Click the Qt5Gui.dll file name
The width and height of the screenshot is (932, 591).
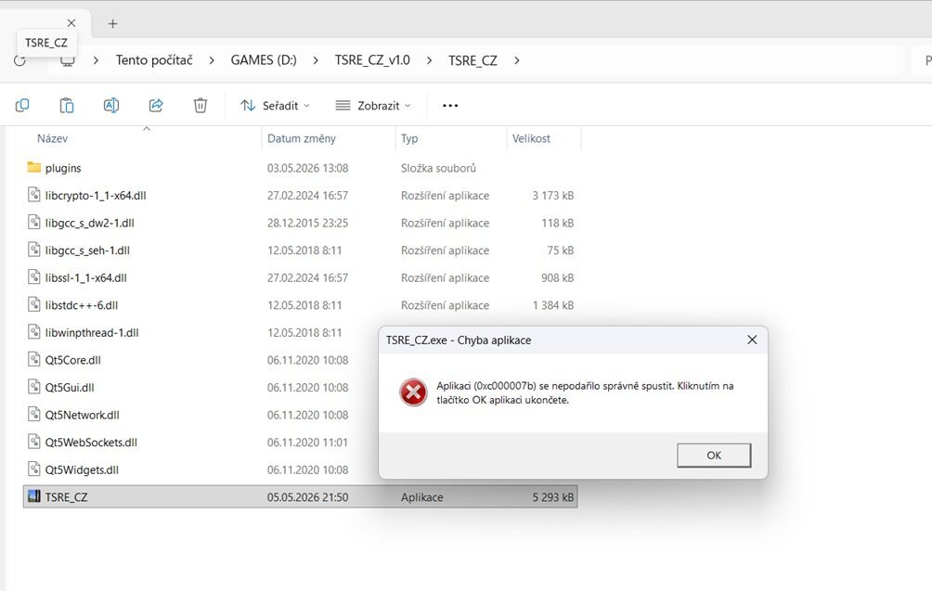pyautogui.click(x=70, y=388)
